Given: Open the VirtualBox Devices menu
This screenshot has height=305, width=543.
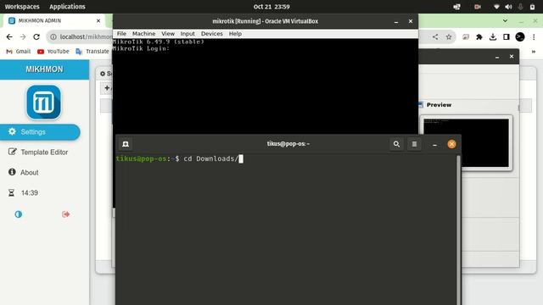Looking at the screenshot, I should [212, 34].
